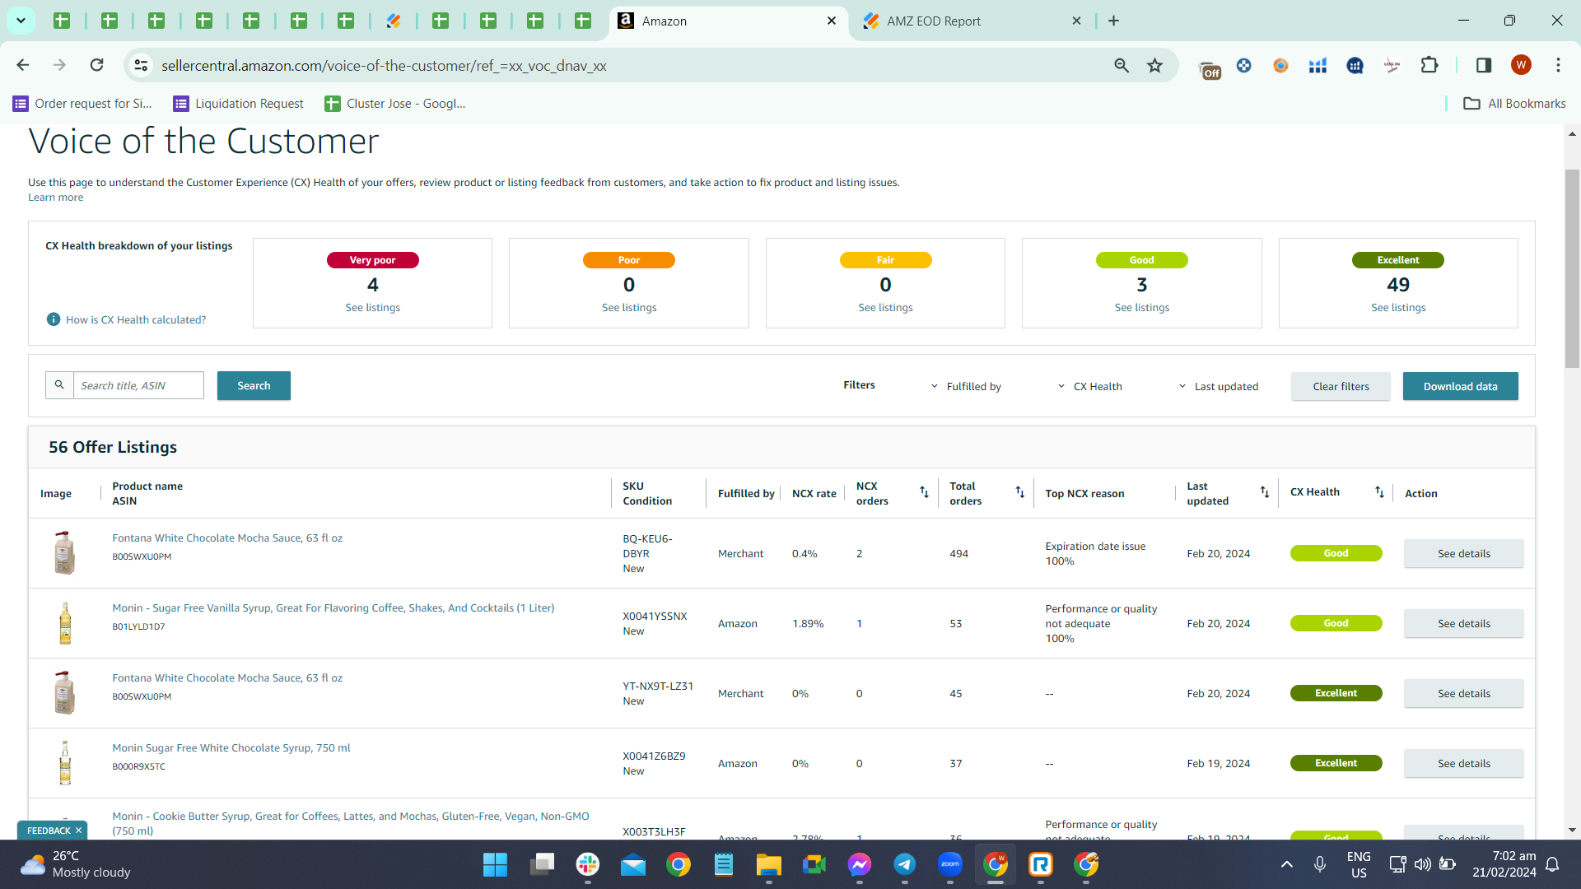Open the W profile avatar menu

1521,65
